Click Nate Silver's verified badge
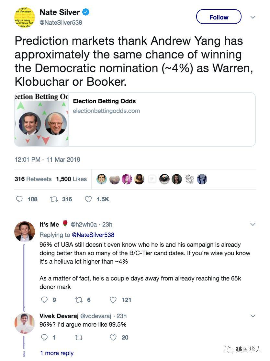 point(86,12)
